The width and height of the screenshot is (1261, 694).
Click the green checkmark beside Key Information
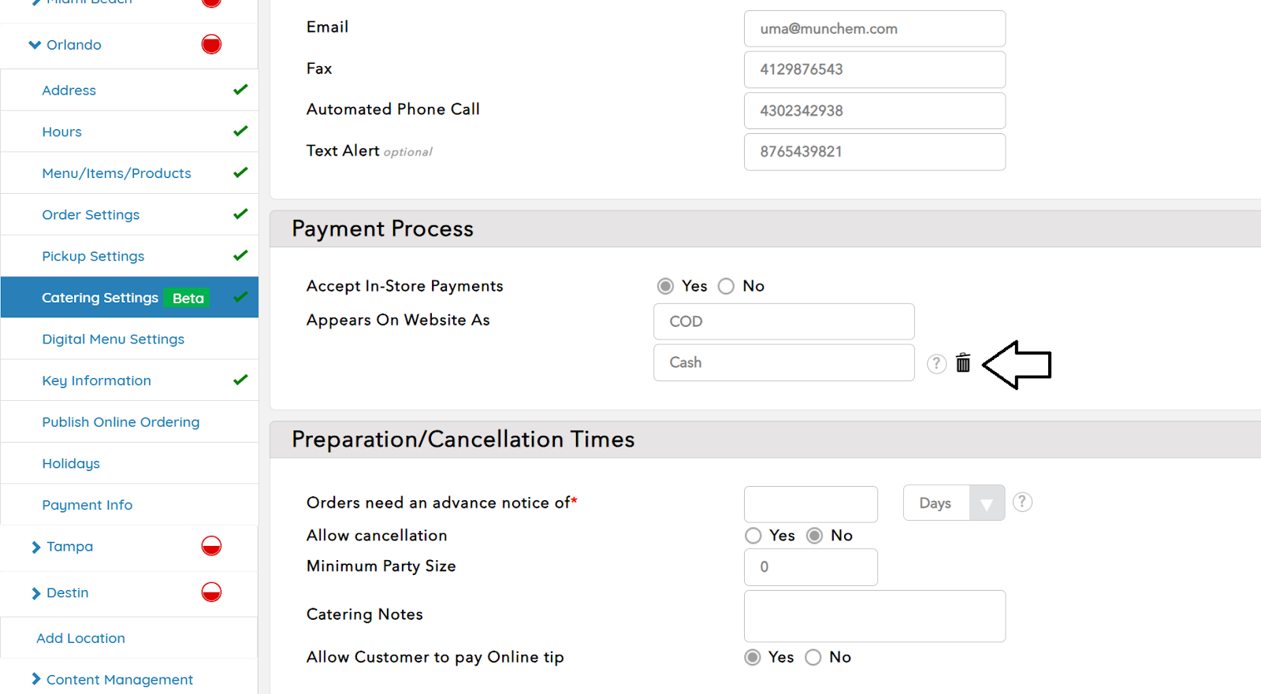click(240, 380)
